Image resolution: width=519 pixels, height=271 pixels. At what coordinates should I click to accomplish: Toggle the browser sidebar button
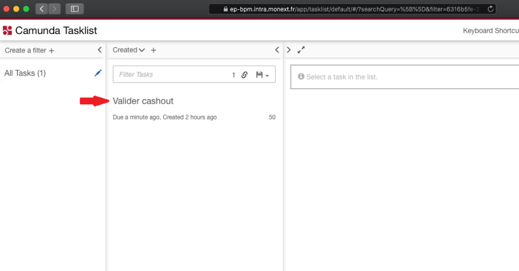pos(75,9)
